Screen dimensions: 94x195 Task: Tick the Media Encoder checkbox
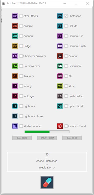pyautogui.click(x=21, y=126)
